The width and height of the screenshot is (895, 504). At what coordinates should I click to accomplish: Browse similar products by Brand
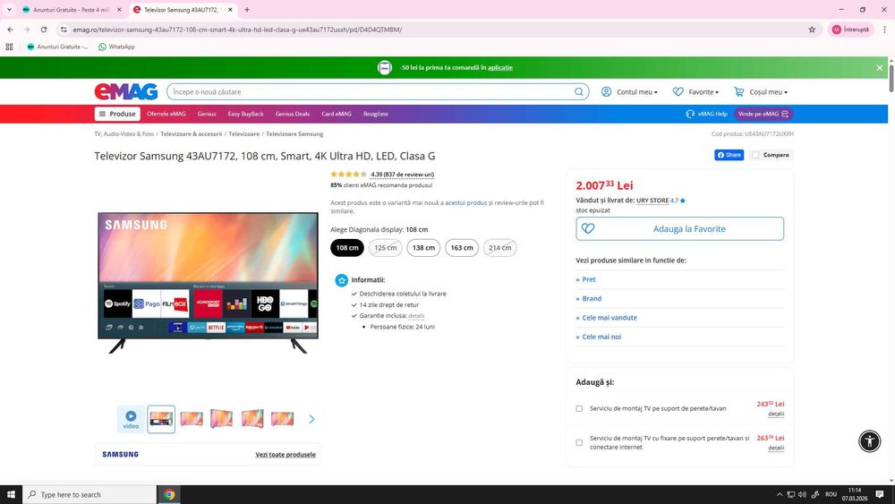(592, 298)
